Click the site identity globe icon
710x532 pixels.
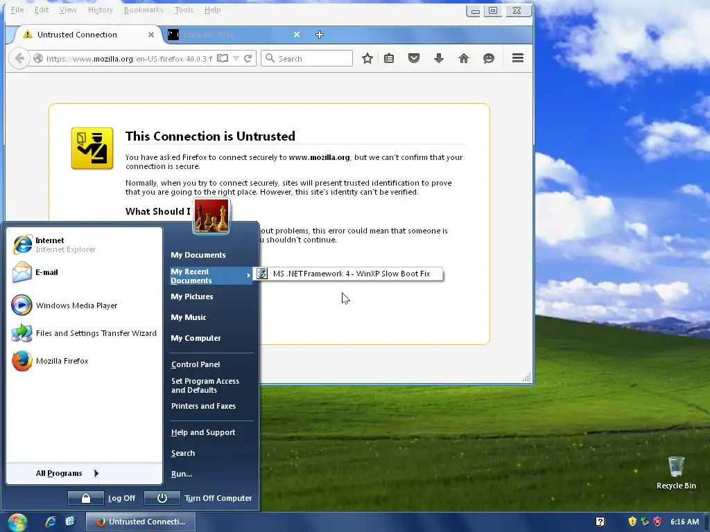pyautogui.click(x=38, y=58)
